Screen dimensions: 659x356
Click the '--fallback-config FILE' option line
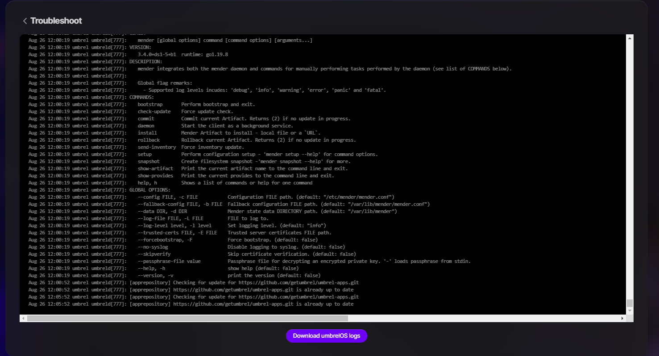pyautogui.click(x=229, y=204)
